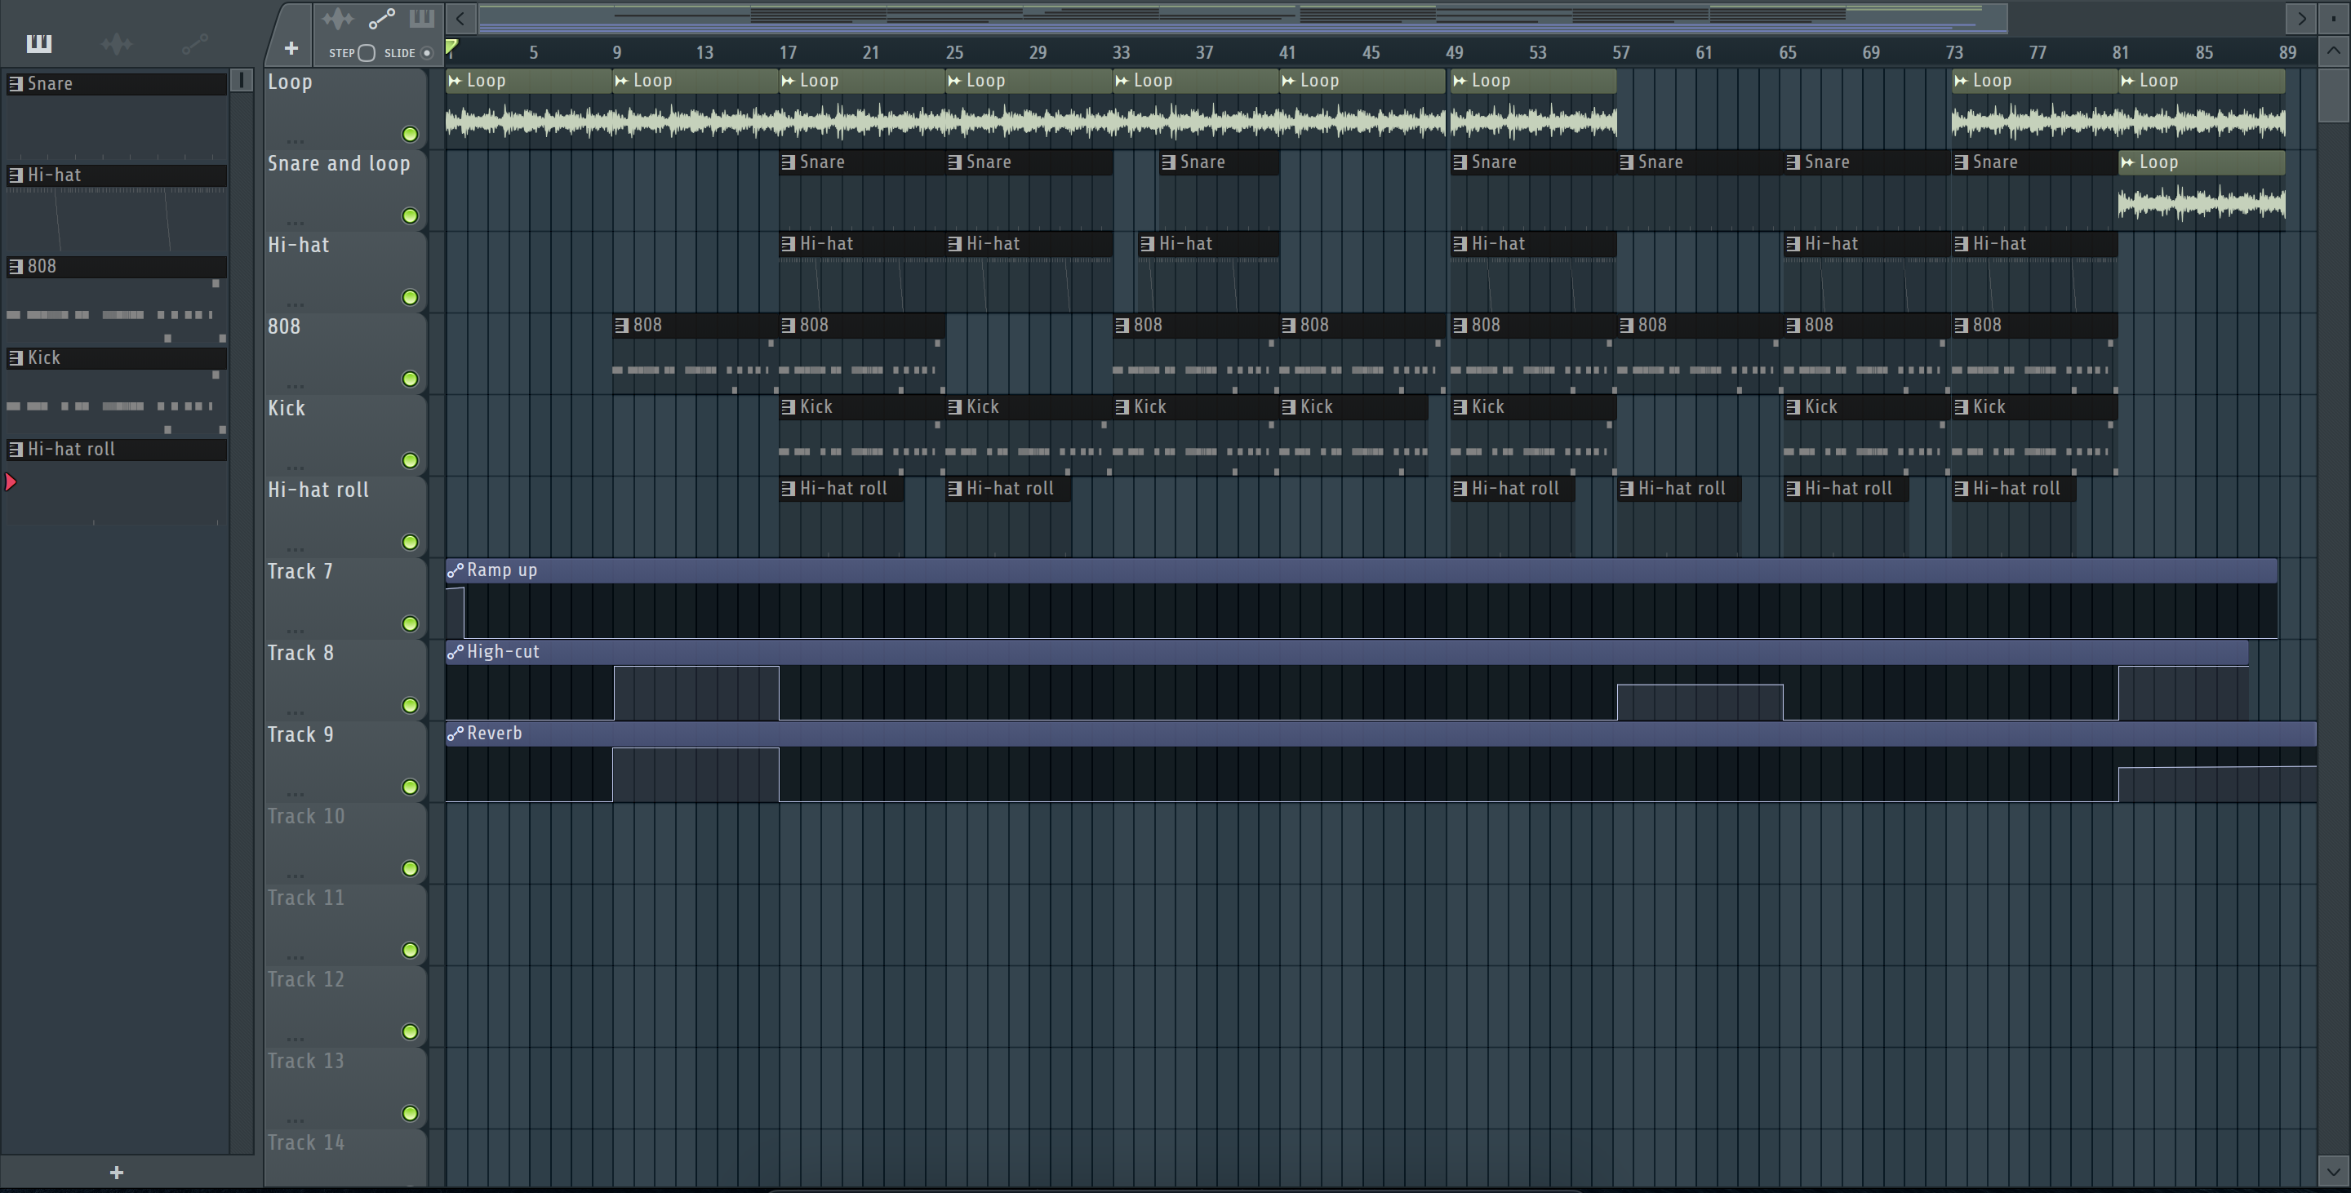Click the audio icon on the first Loop clip
This screenshot has width=2351, height=1193.
[x=455, y=80]
